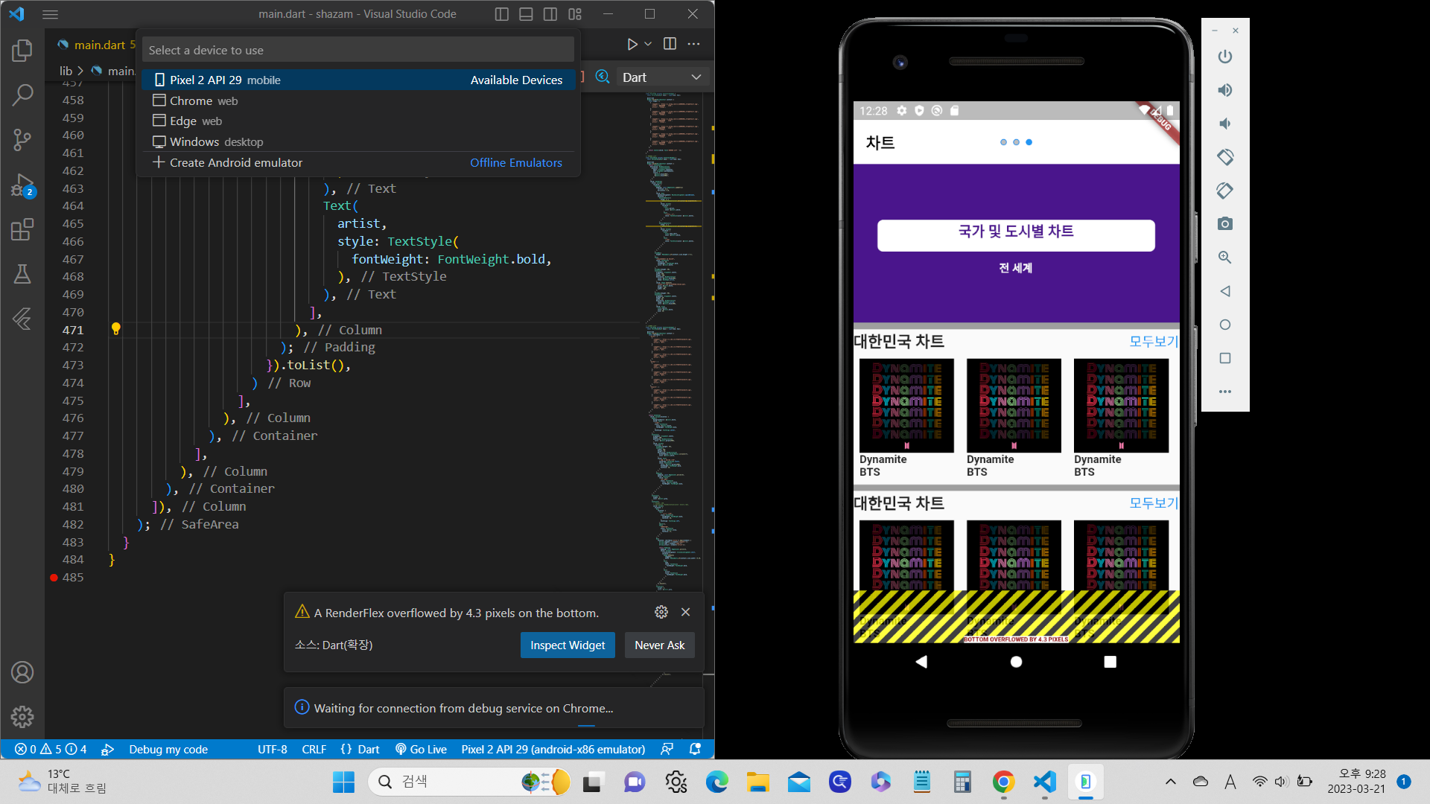Click the lib breadcrumb folder

(x=66, y=71)
